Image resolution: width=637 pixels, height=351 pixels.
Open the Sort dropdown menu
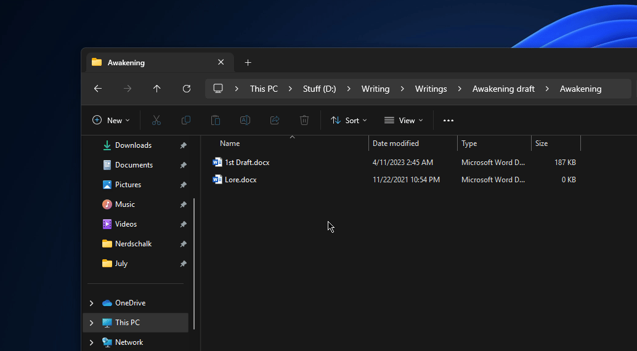point(349,121)
